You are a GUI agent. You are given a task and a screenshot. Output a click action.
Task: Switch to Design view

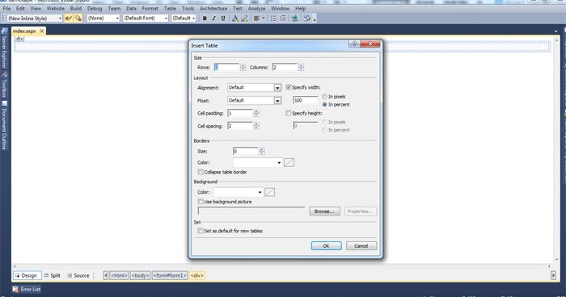[x=27, y=275]
